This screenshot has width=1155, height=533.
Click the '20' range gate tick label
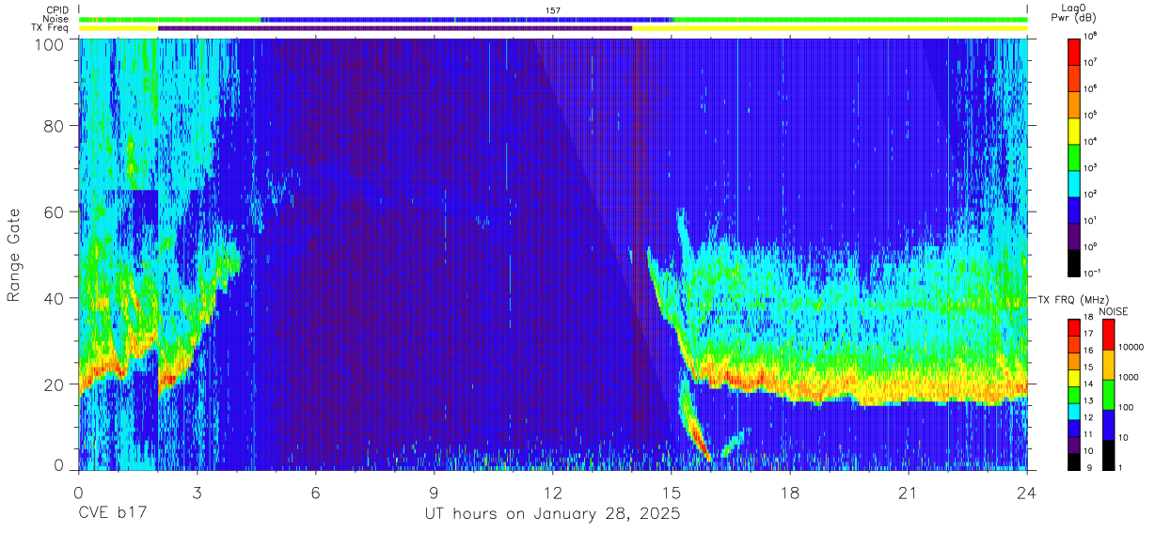click(x=55, y=384)
